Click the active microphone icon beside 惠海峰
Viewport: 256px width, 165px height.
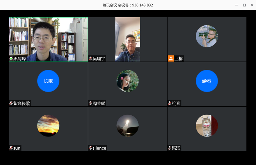(x=11, y=59)
